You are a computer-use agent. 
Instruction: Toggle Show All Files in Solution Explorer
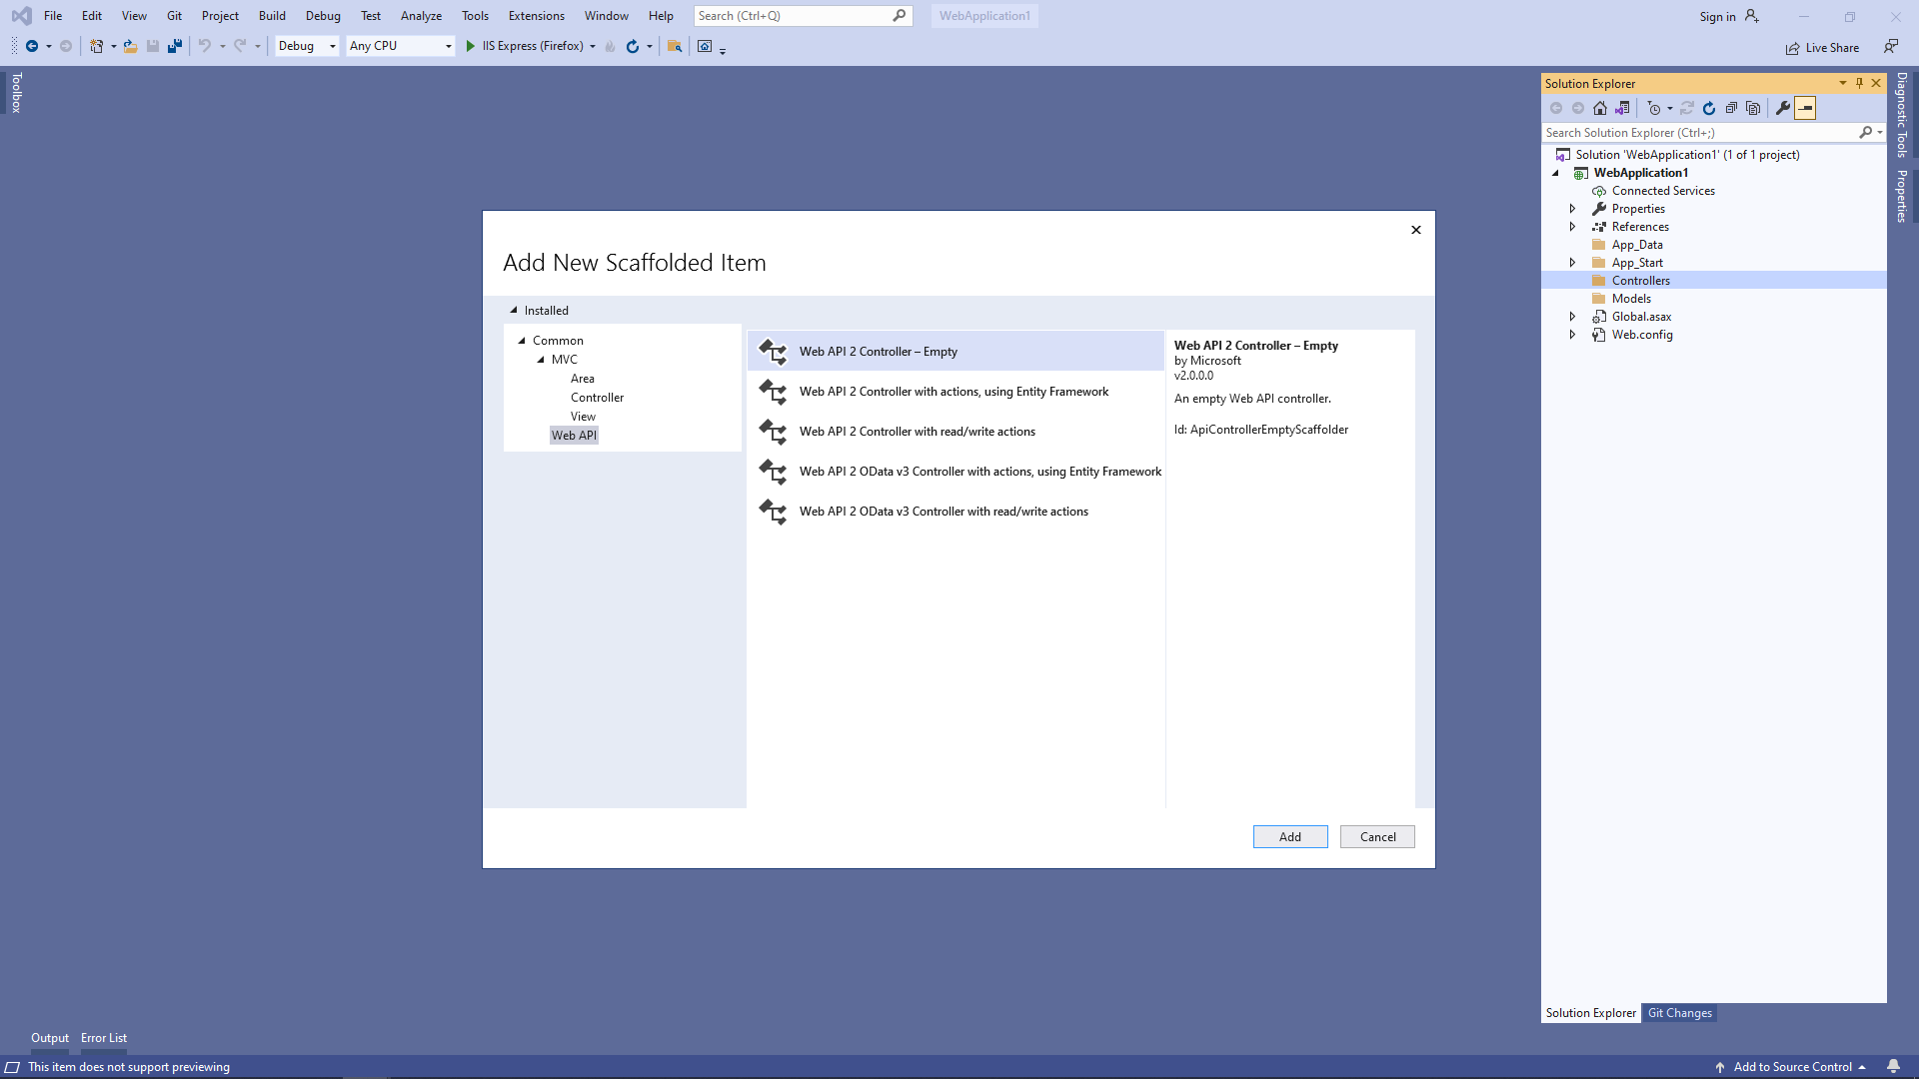(x=1753, y=108)
